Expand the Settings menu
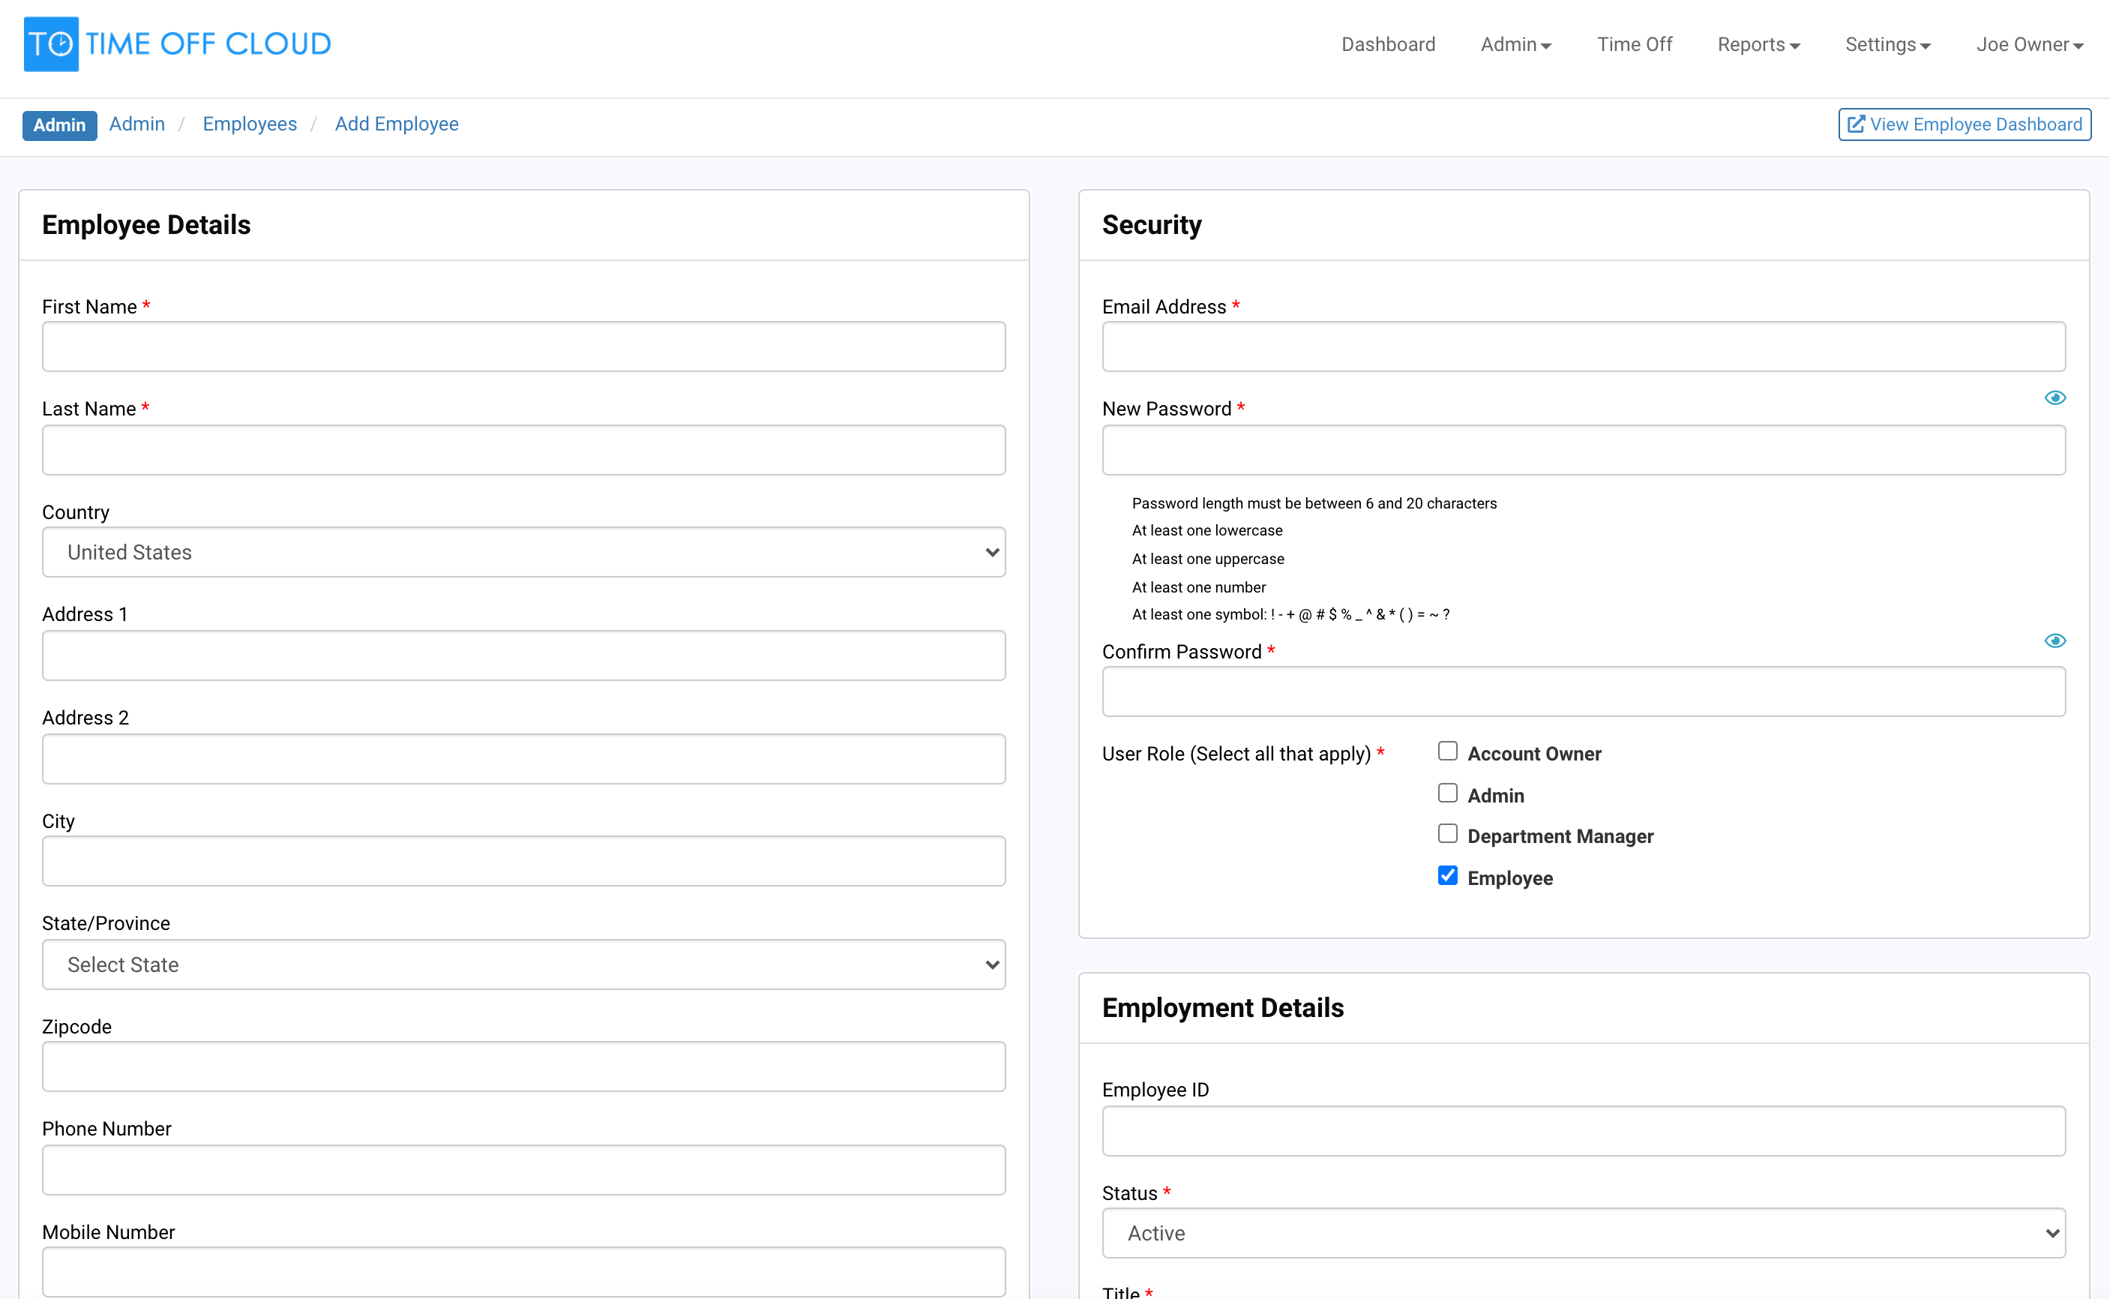This screenshot has width=2110, height=1299. [1887, 45]
